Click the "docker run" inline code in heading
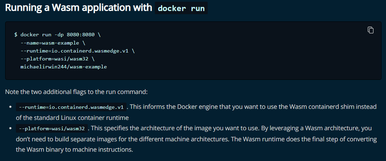This screenshot has width=386, height=161. 181,8
